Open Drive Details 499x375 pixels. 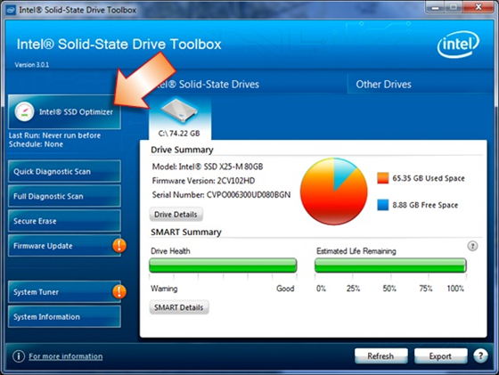pos(176,215)
